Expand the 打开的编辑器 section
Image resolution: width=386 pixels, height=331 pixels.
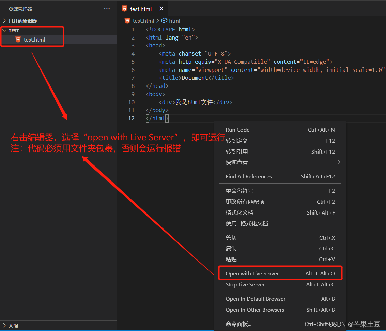tap(58, 21)
